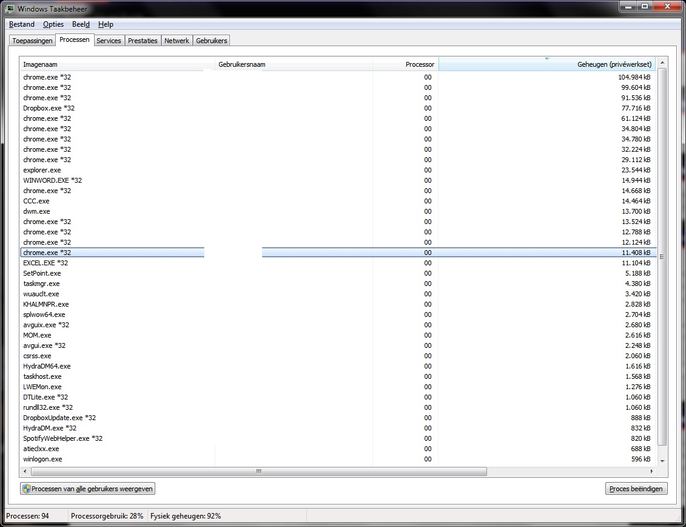Click Processen: 94 in status bar
This screenshot has height=527, width=686.
coord(27,516)
